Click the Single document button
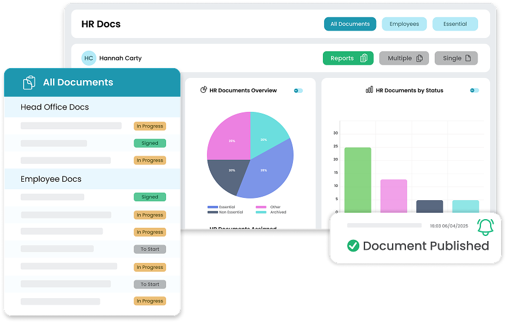508x323 pixels. click(456, 58)
